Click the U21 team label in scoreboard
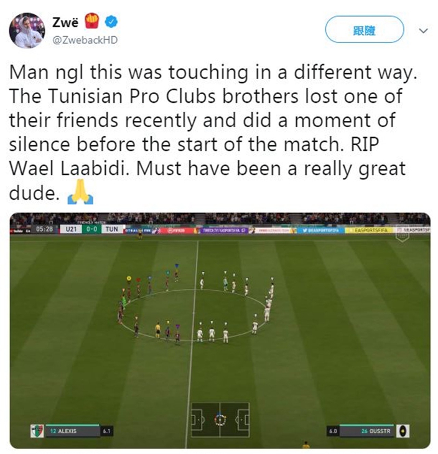The height and width of the screenshot is (454, 438). click(x=71, y=229)
